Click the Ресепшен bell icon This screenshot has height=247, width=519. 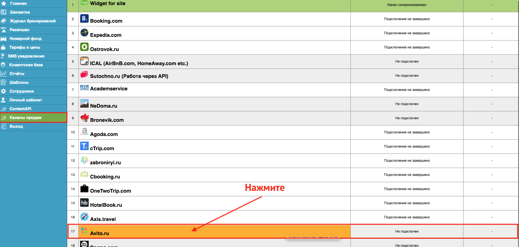click(4, 30)
